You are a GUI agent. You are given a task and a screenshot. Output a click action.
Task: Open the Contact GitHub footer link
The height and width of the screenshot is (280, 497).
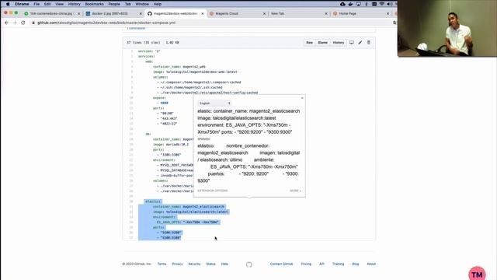point(281,264)
